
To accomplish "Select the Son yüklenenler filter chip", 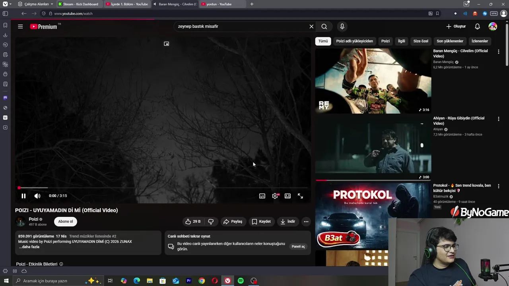I will (450, 41).
